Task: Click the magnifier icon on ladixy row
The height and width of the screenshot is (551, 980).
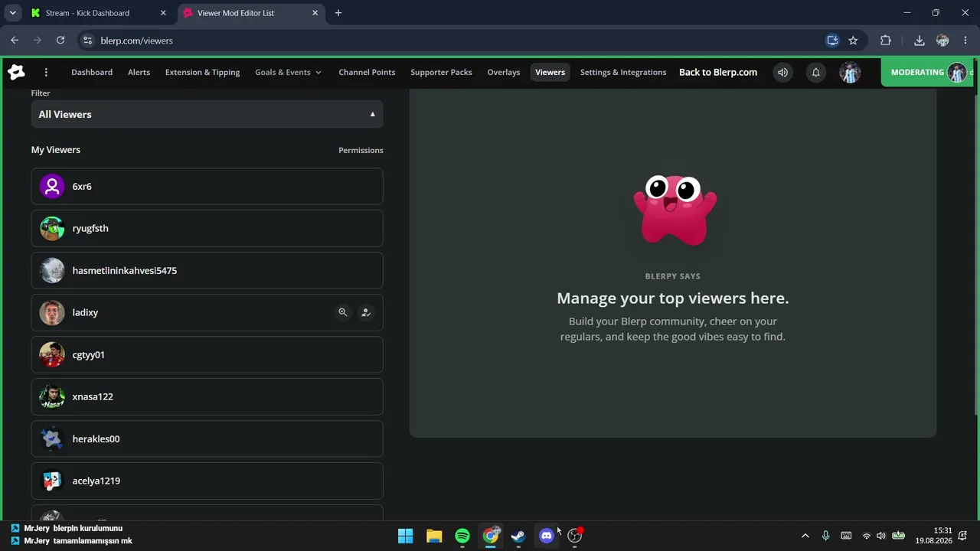Action: [343, 312]
